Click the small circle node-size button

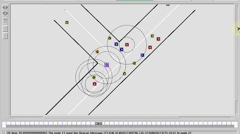tap(5, 35)
